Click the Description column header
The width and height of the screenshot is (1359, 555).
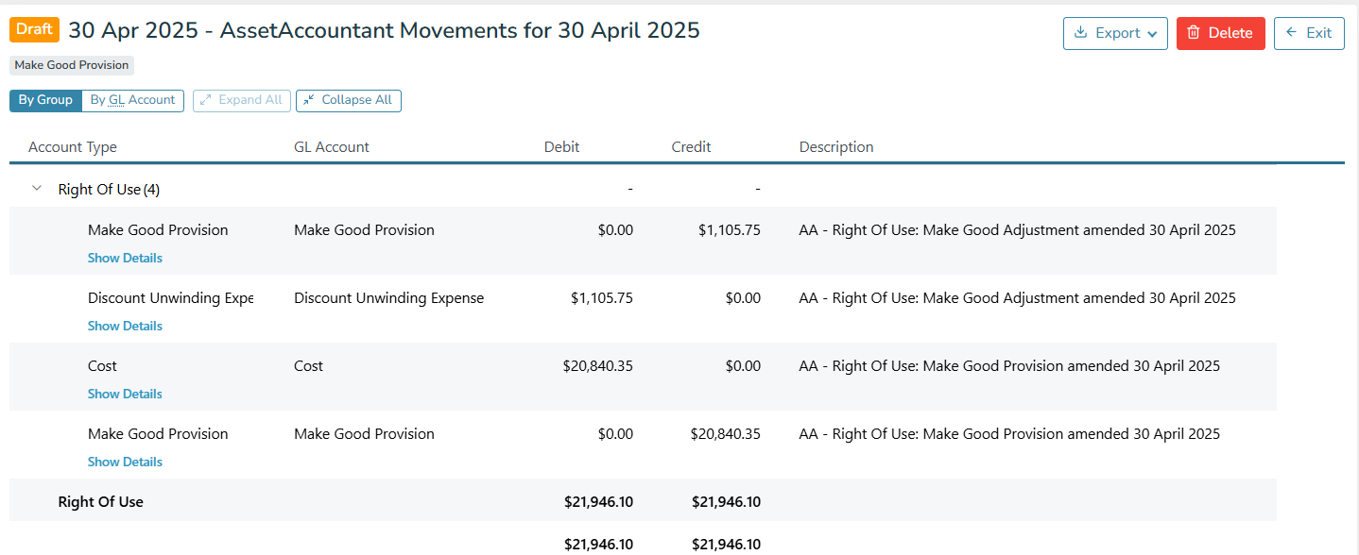coord(836,147)
